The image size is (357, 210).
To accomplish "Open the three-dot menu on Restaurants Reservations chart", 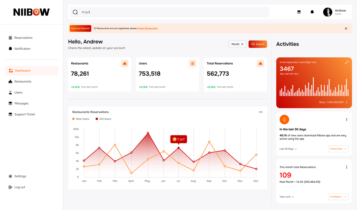I will pyautogui.click(x=260, y=112).
